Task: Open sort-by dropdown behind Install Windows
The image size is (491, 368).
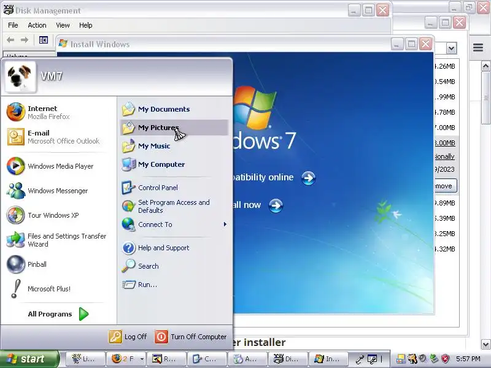Action: click(x=451, y=48)
